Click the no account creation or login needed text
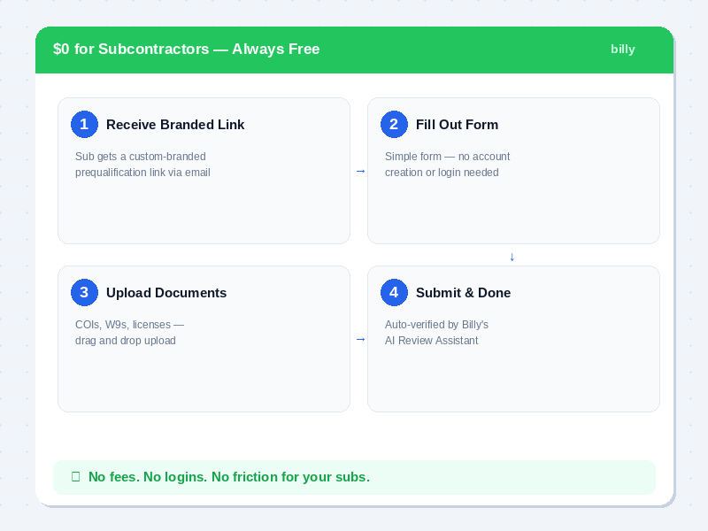 click(447, 164)
